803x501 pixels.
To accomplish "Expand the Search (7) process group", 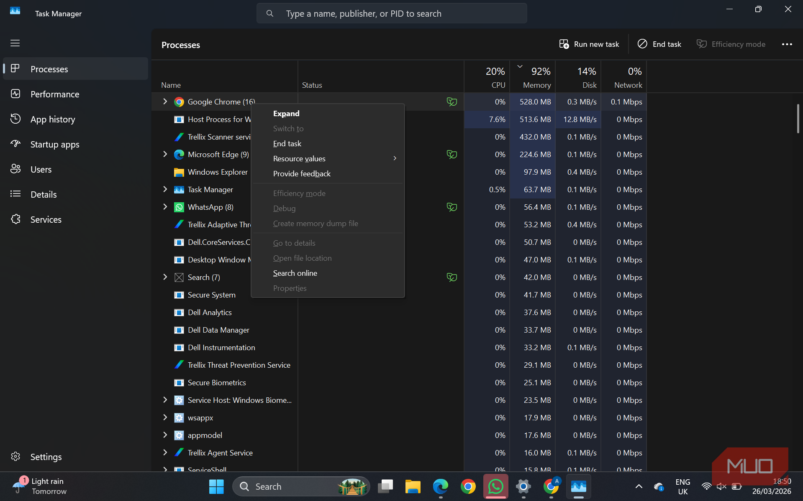I will [x=165, y=277].
